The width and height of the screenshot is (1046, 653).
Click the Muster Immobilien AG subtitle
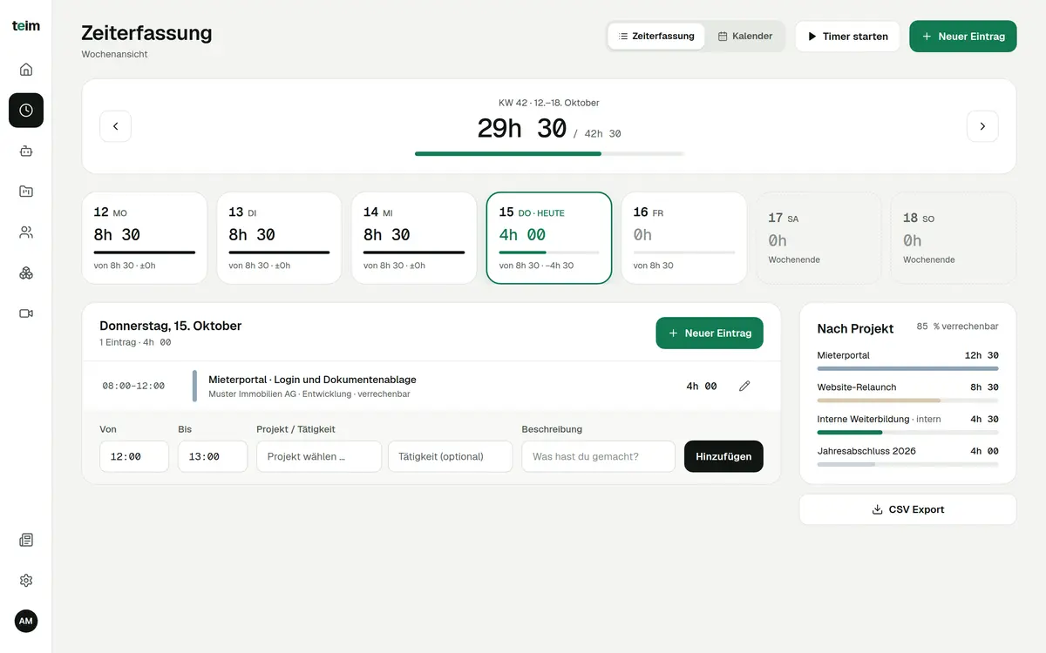[x=309, y=394]
